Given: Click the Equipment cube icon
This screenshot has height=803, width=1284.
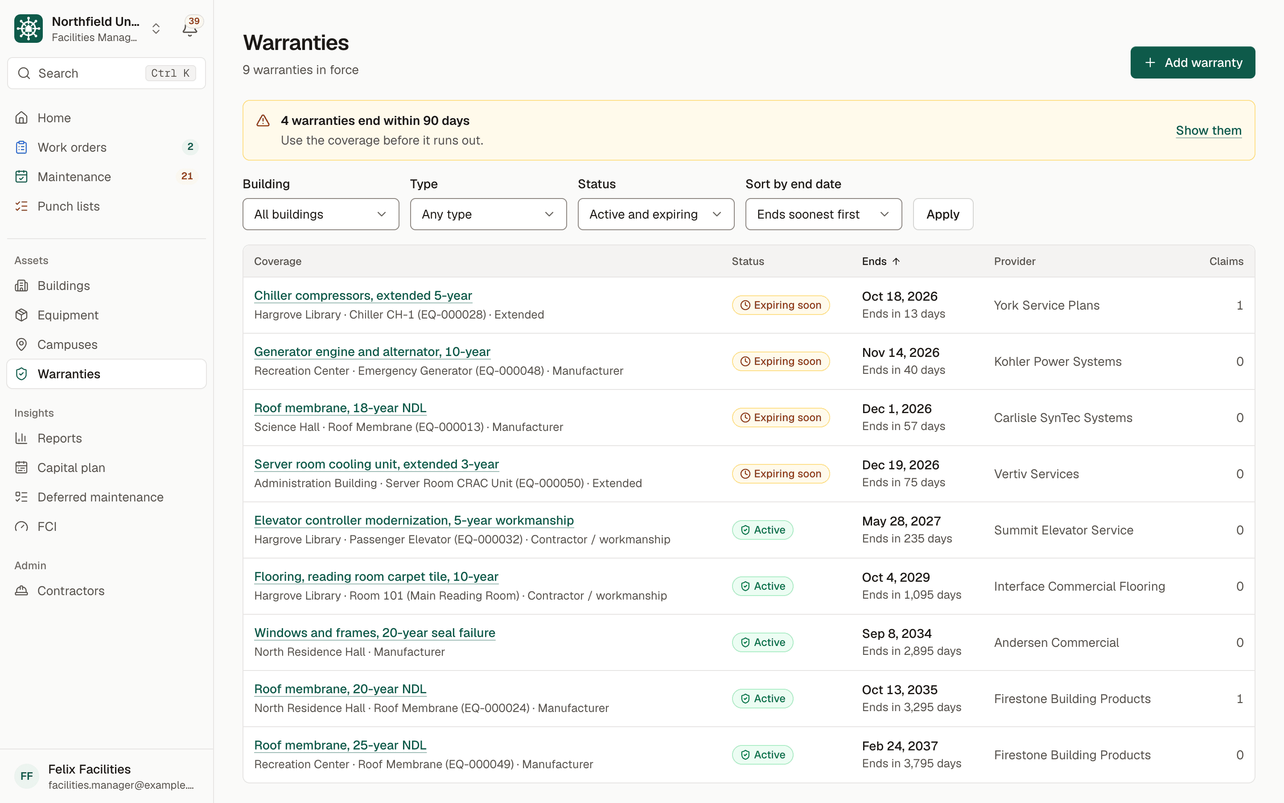Looking at the screenshot, I should [x=21, y=315].
